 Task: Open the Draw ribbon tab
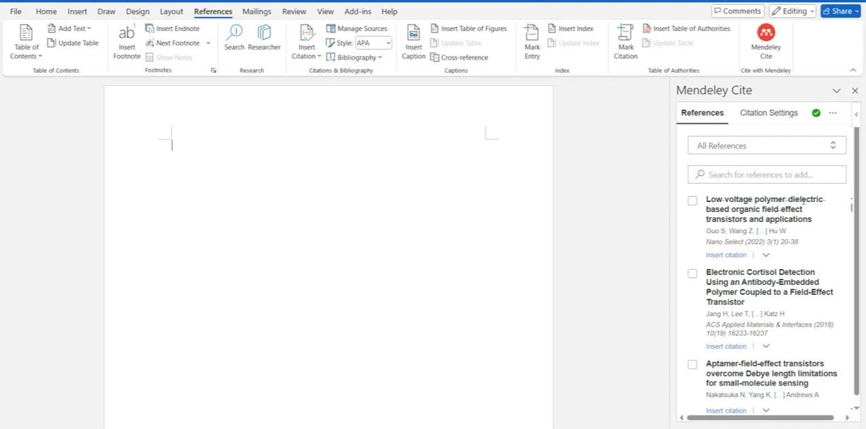(x=107, y=12)
